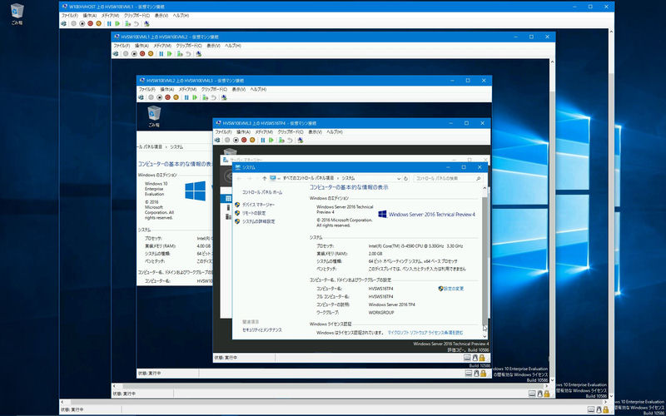This screenshot has height=416, width=666.
Task: Click Reset icon in HVSW10EVML2 上の HVSW10EVML3 window
Action: (195, 97)
